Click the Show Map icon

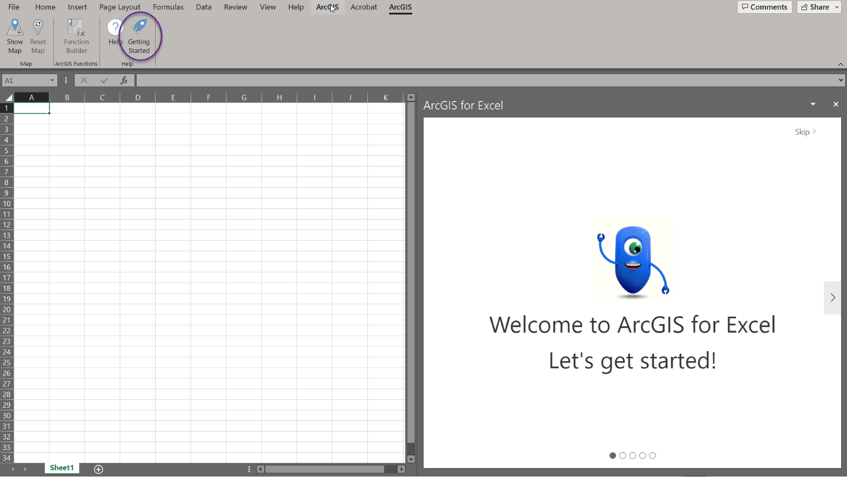click(15, 36)
